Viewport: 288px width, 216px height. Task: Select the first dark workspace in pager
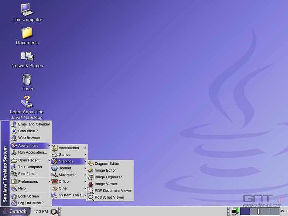245,212
